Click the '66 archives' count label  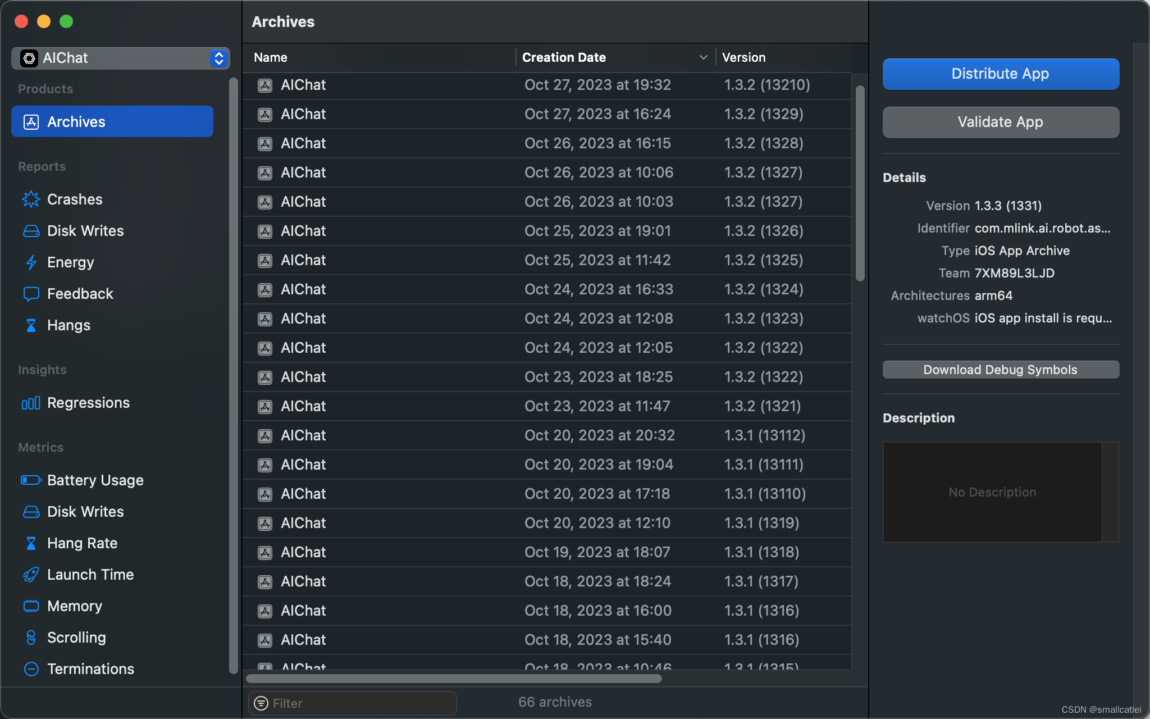click(x=555, y=702)
